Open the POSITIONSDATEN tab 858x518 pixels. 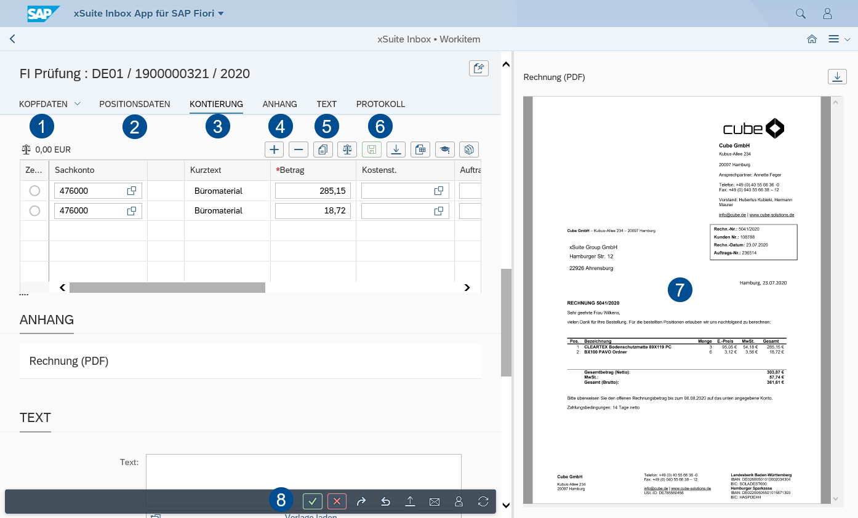pos(134,104)
